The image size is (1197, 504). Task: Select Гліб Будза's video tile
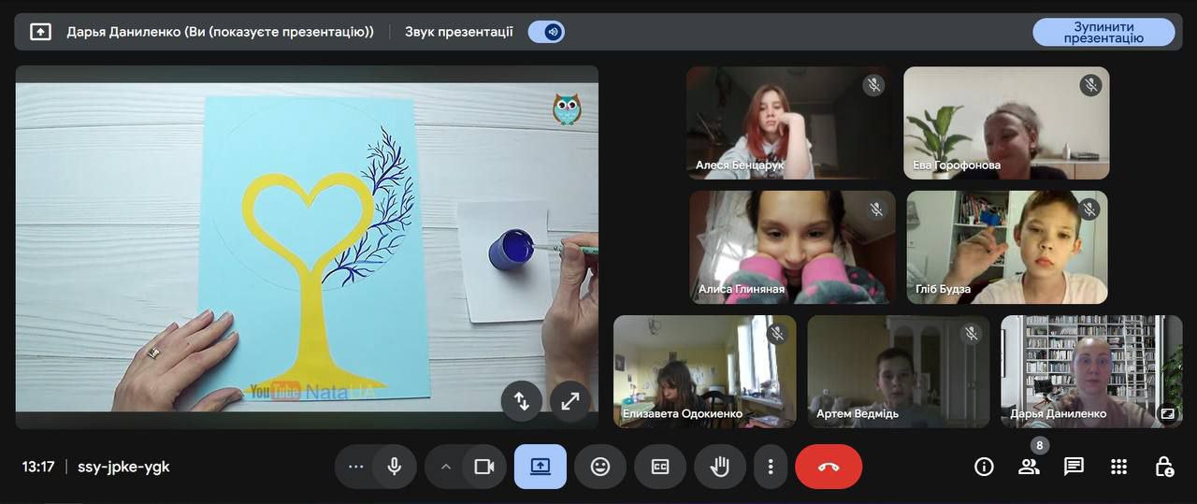tap(1006, 248)
